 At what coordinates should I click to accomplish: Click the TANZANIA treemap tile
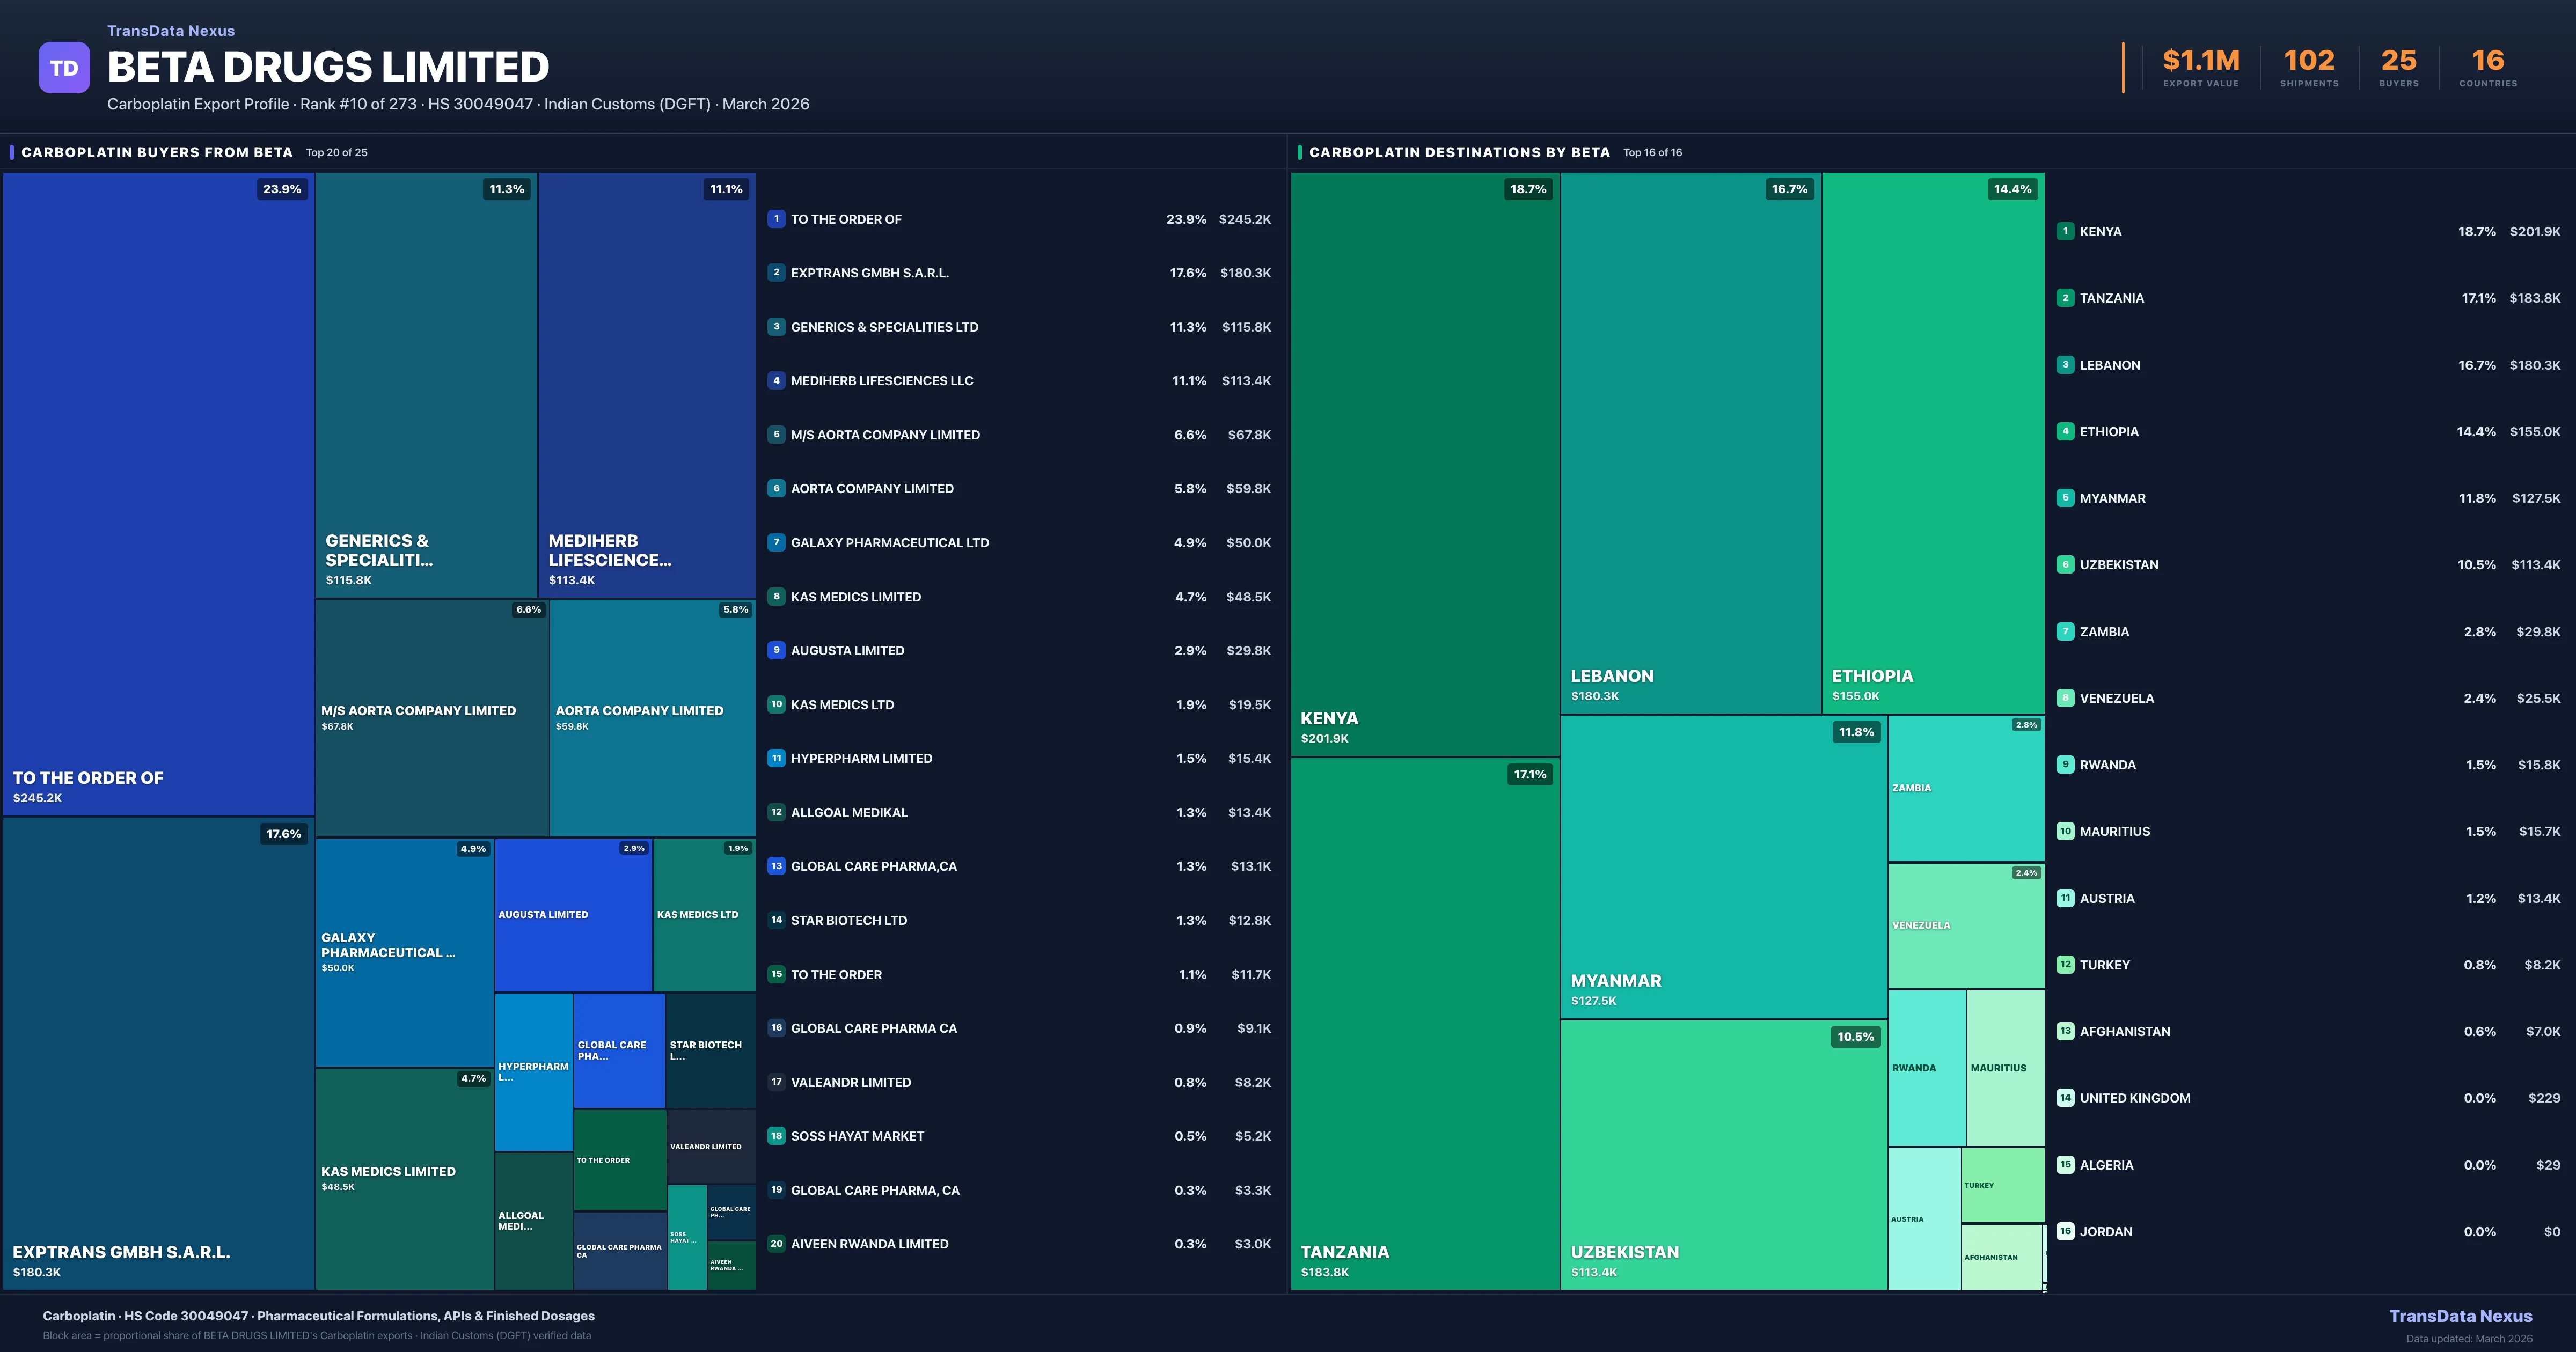[1424, 1023]
